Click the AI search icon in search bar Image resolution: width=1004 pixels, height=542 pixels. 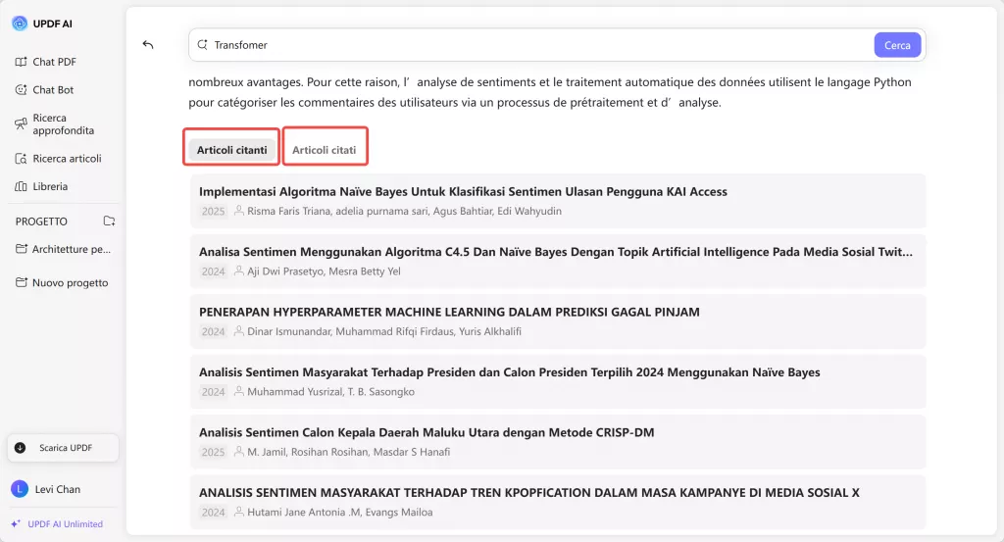point(202,45)
